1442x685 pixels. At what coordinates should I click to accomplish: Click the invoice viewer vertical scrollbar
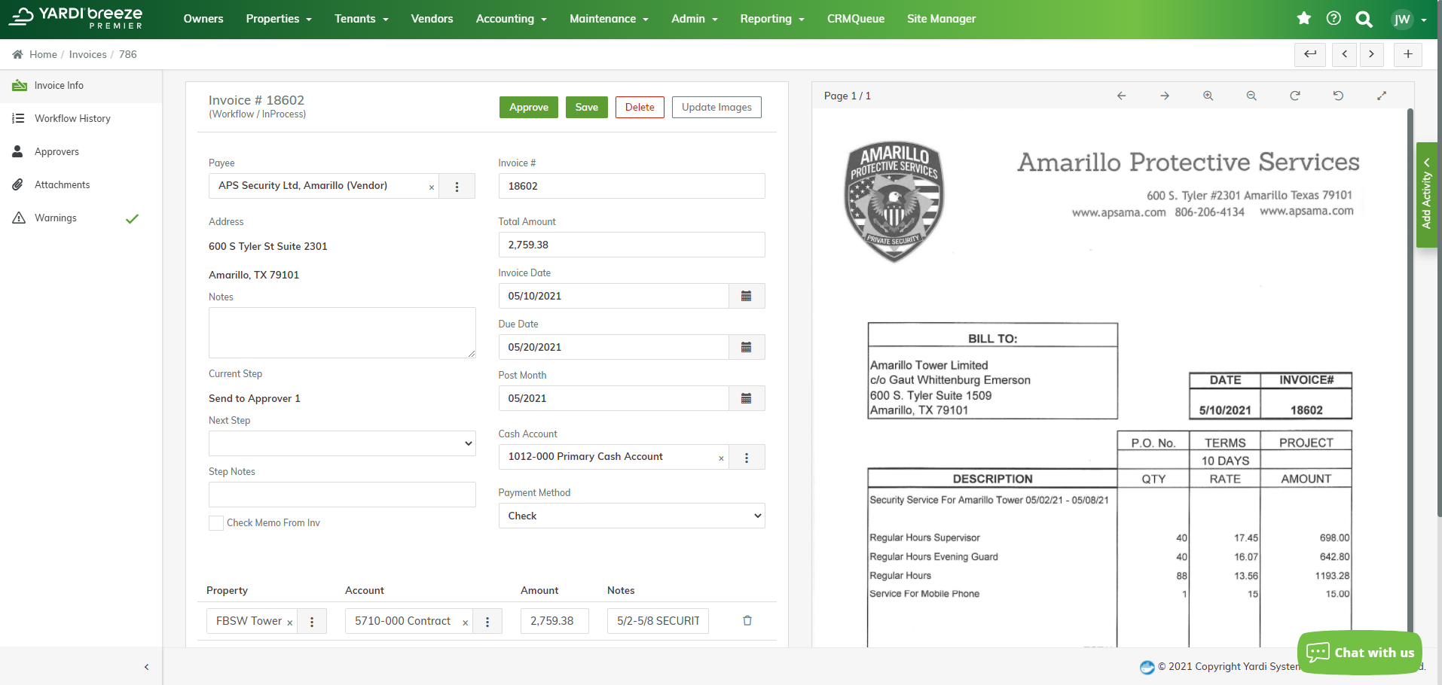tap(1410, 301)
